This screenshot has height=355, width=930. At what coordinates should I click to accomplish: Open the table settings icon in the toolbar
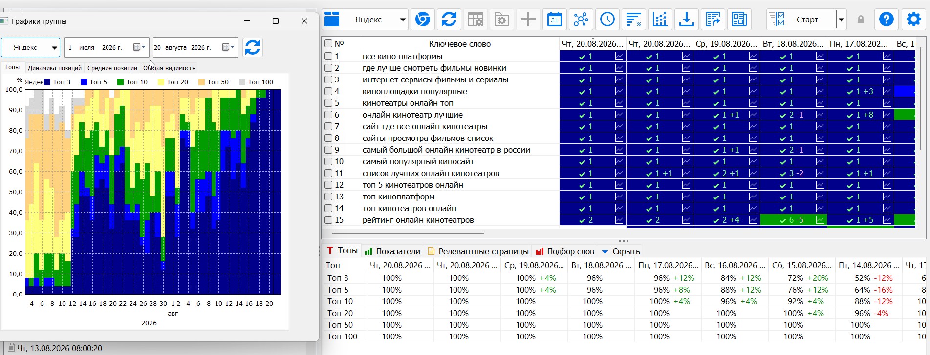(x=476, y=20)
